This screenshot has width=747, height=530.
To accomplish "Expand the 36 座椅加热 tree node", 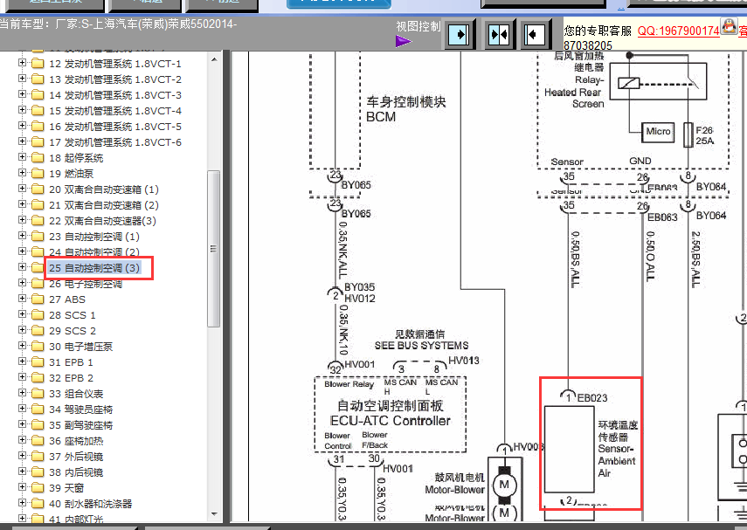I will coord(23,441).
